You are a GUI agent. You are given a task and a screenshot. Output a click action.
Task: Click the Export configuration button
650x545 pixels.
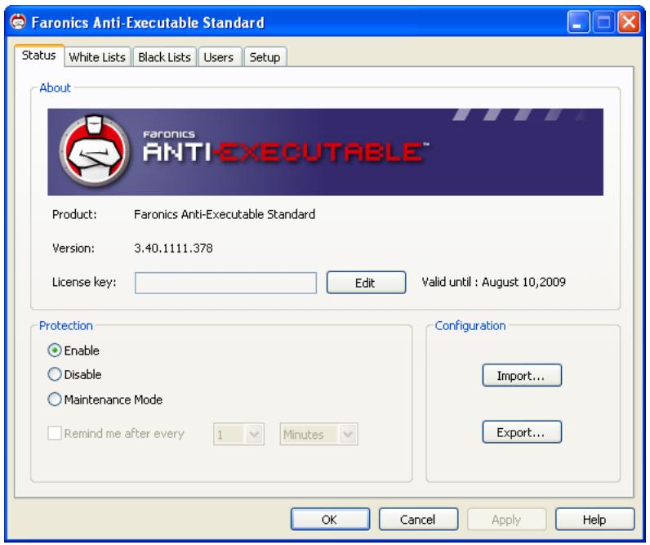[x=522, y=431]
